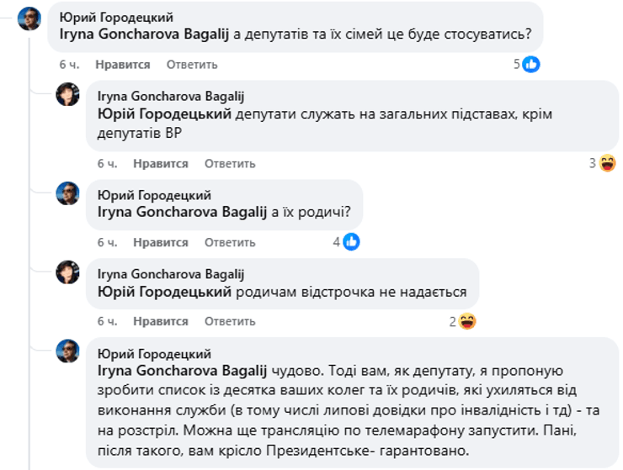The height and width of the screenshot is (470, 623).
Task: Reply to the 'депутати служать на загальних підставах' comment
Action: pos(230,163)
